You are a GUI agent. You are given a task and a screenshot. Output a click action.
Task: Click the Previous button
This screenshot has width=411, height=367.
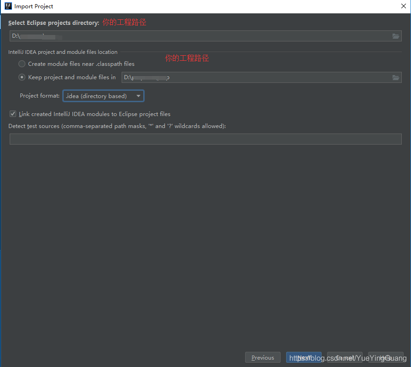[263, 358]
